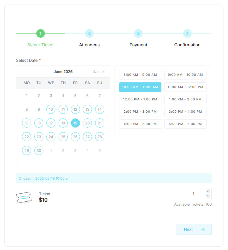The height and width of the screenshot is (250, 228).
Task: Pick June 21 on the calendar
Action: pyautogui.click(x=100, y=123)
